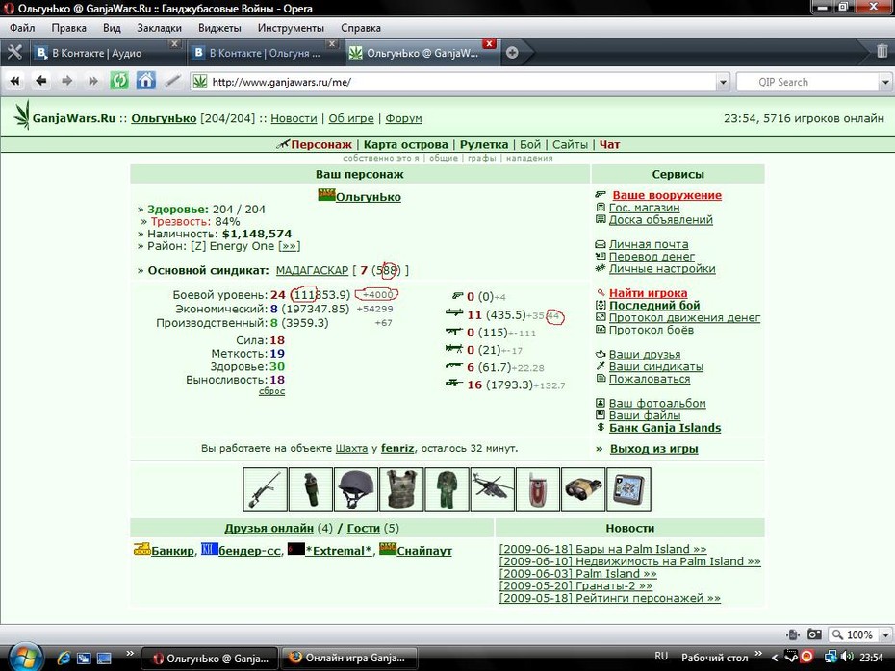Open a new tab with plus button
Viewport: 895px width, 671px height.
click(x=512, y=53)
